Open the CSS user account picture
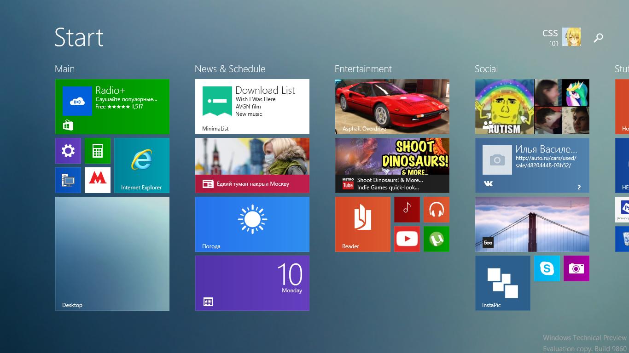Screen dimensions: 629x353 click(x=571, y=37)
